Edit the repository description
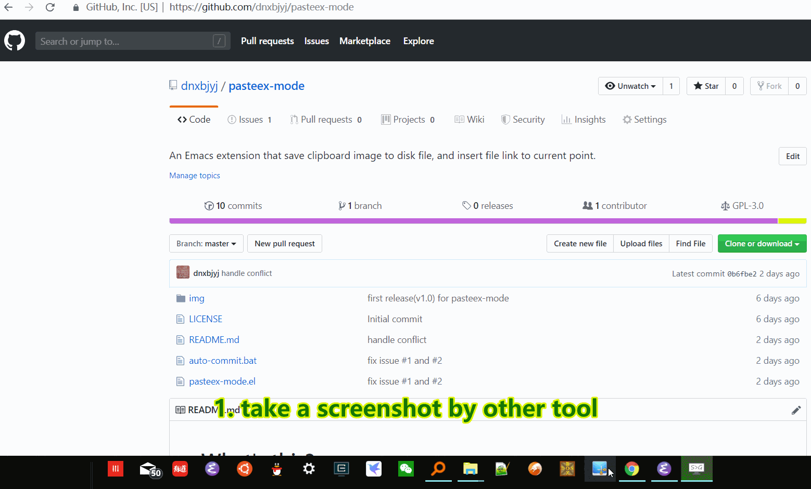This screenshot has height=489, width=811. point(793,156)
